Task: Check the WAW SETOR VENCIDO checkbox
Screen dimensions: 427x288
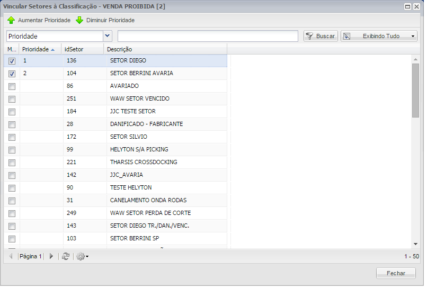Action: coord(12,99)
